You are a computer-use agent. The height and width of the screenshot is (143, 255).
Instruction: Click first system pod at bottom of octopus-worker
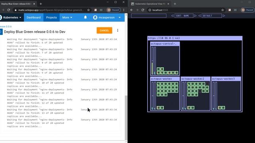tap(159, 108)
